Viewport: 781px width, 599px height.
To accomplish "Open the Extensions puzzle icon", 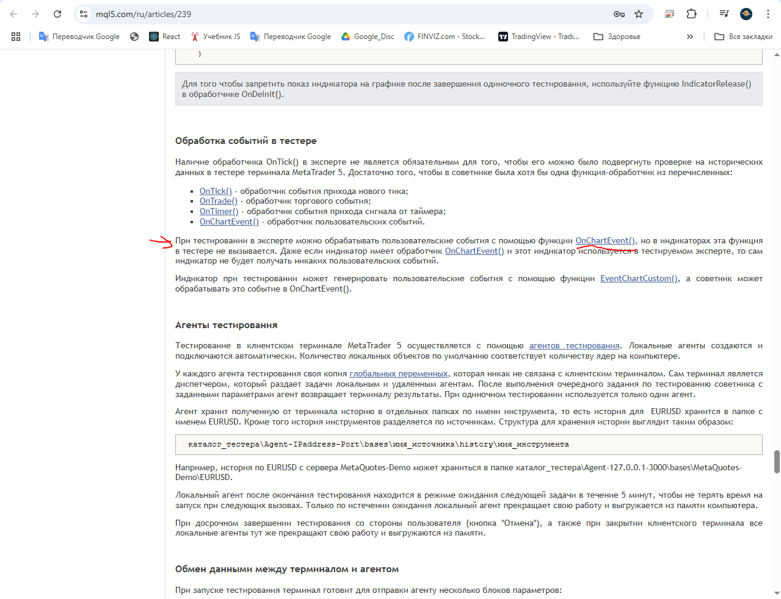I will point(691,14).
